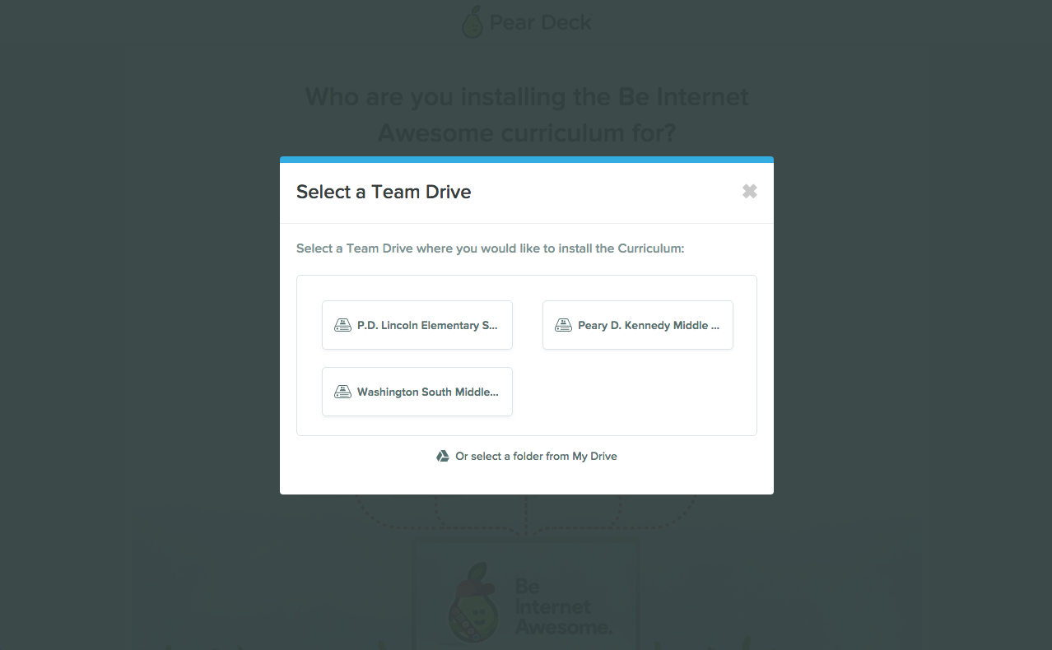
Task: Open the Be Internet Awesome curriculum card
Action: [x=527, y=594]
